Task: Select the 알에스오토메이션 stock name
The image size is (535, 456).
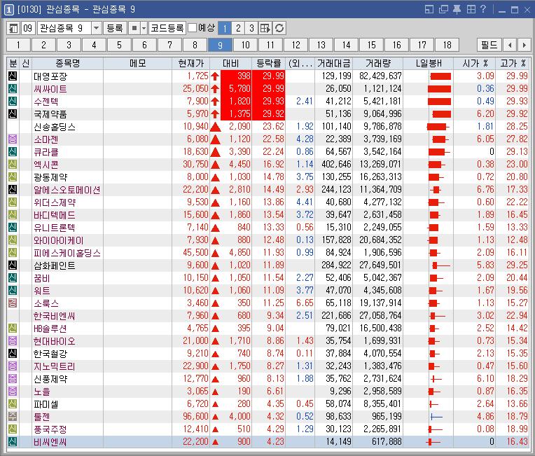Action: tap(67, 190)
